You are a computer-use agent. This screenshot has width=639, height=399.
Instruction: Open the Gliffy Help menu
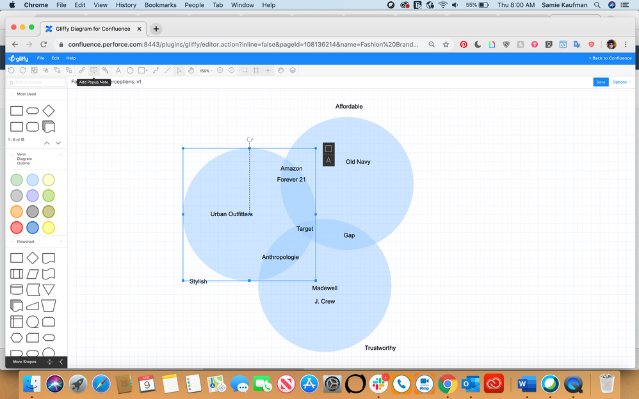click(71, 58)
